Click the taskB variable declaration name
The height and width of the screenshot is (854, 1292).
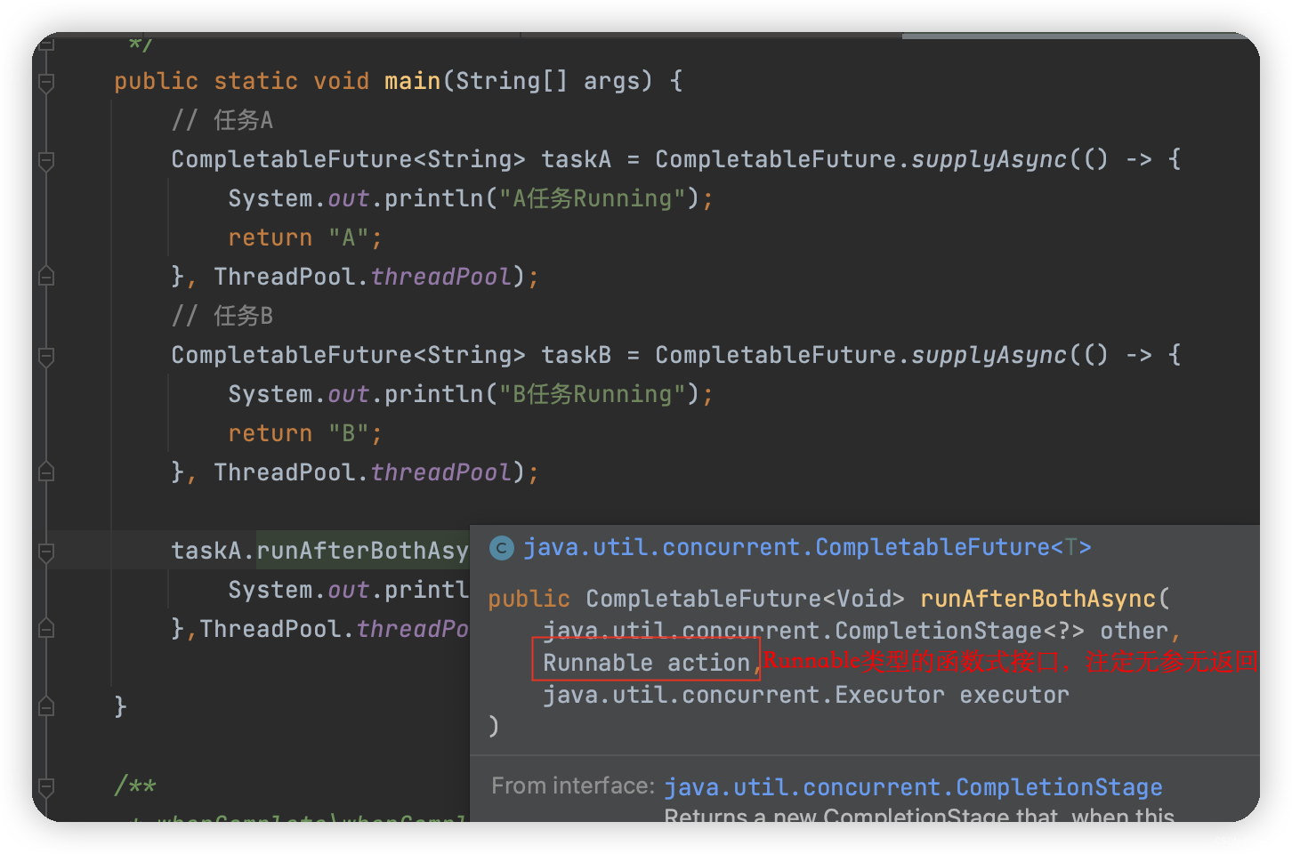click(577, 355)
